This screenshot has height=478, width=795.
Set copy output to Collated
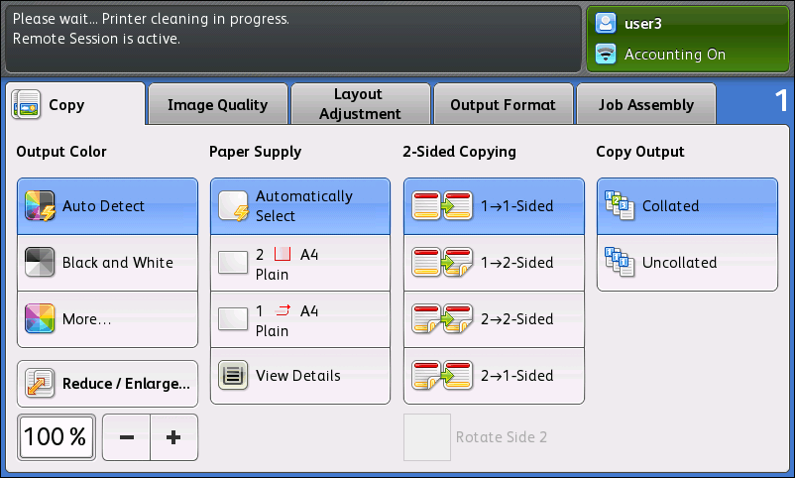[x=687, y=206]
